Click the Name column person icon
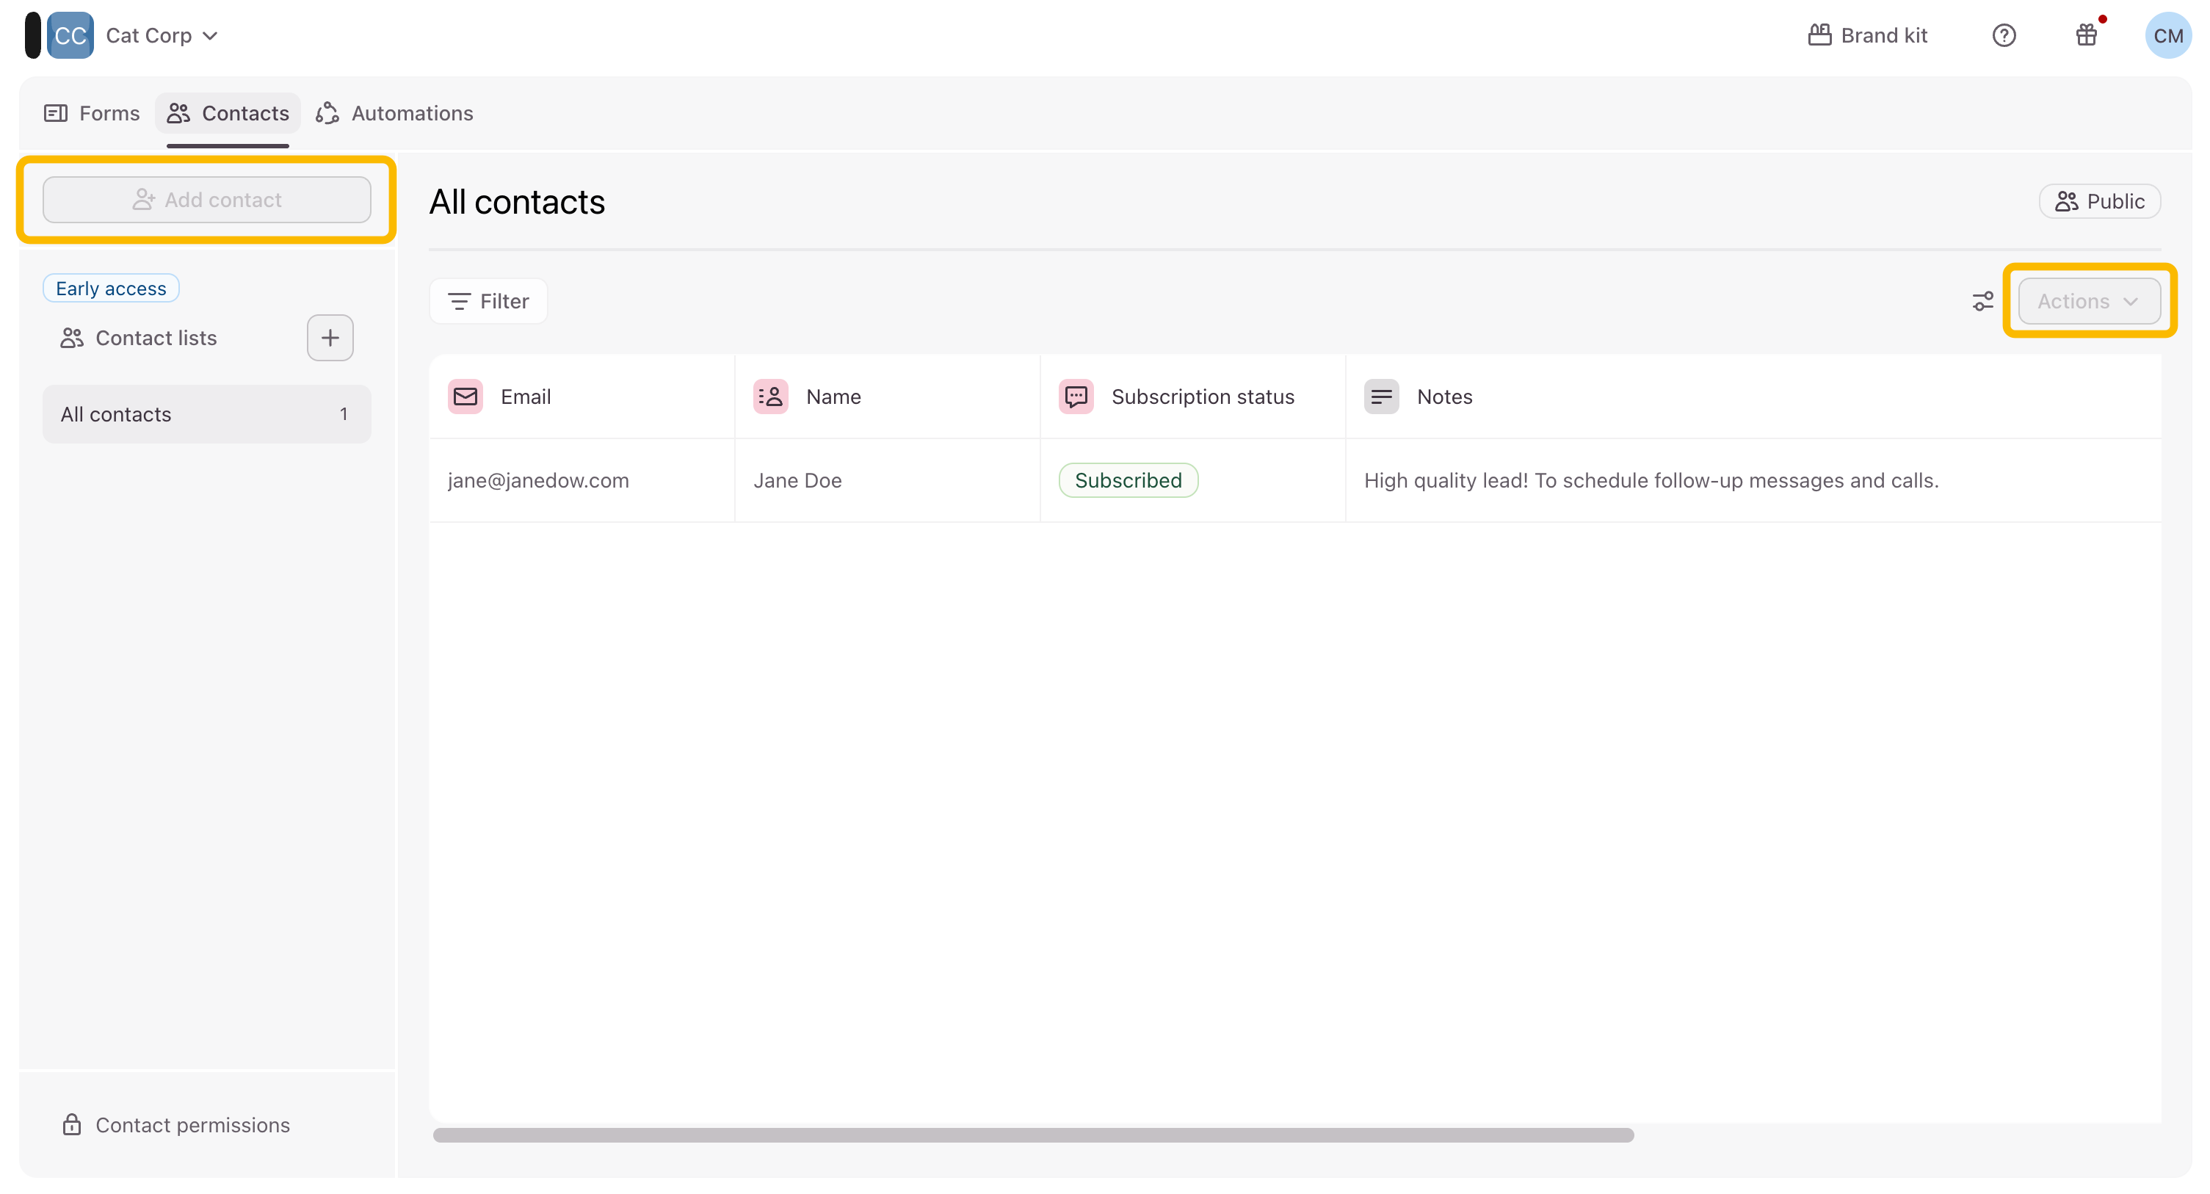The width and height of the screenshot is (2210, 1194). click(x=770, y=397)
